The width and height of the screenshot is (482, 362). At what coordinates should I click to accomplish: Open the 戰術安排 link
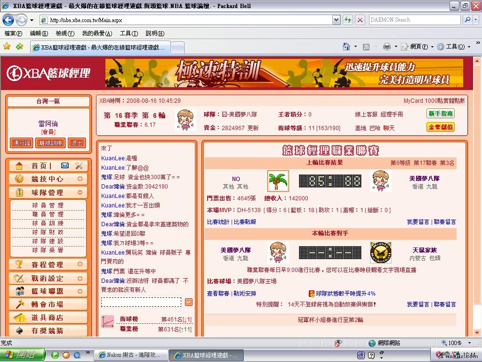[245, 294]
